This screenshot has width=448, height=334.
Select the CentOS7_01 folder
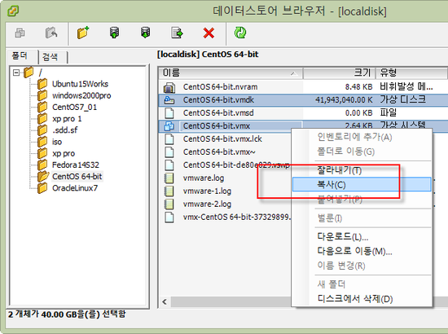(x=75, y=108)
